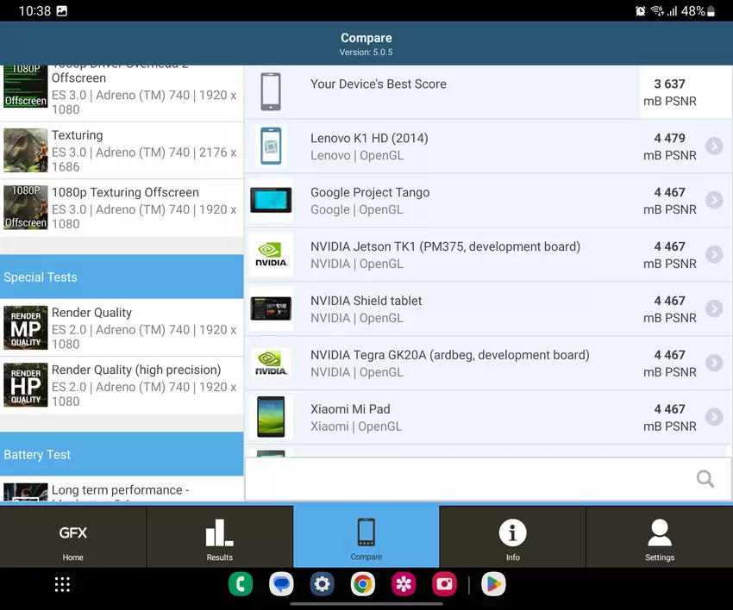733x610 pixels.
Task: Select NVIDIA Tegra GK20A device entry
Action: tap(449, 363)
